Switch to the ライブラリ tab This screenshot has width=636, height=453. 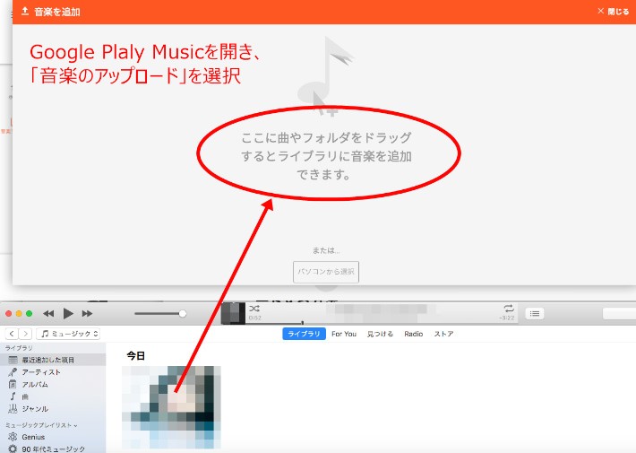point(304,334)
